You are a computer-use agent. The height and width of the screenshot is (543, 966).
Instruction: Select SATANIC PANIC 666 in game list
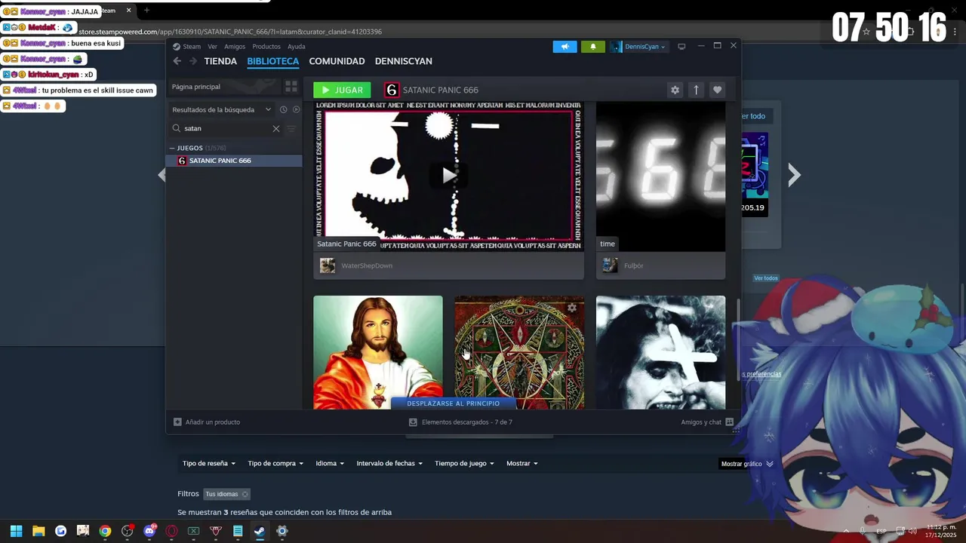point(234,161)
